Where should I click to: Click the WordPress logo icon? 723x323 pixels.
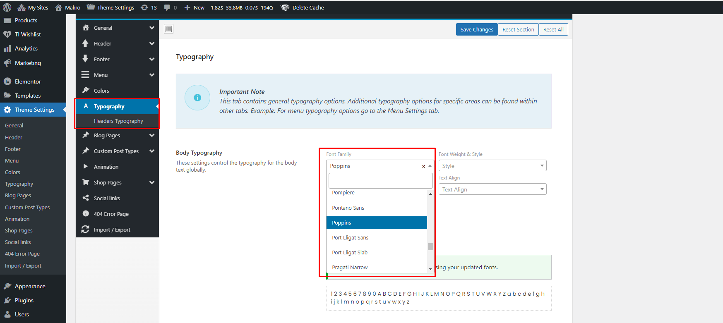(x=7, y=7)
